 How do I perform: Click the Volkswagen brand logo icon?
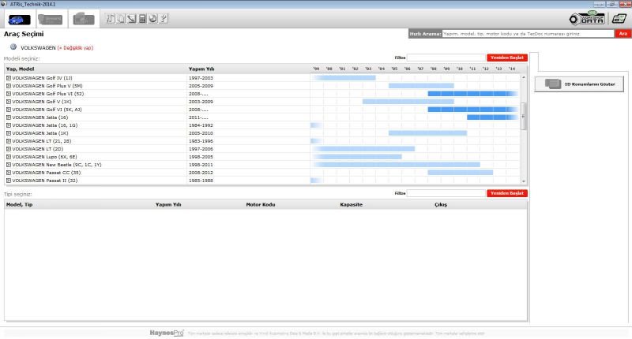click(13, 47)
